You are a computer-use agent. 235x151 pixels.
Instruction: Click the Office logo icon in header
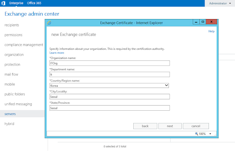pyautogui.click(x=3, y=3)
